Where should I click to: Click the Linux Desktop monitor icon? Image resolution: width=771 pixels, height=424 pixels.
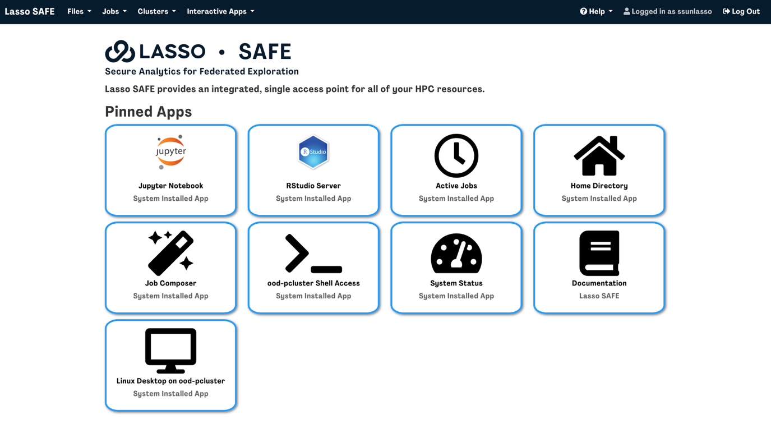coord(170,351)
